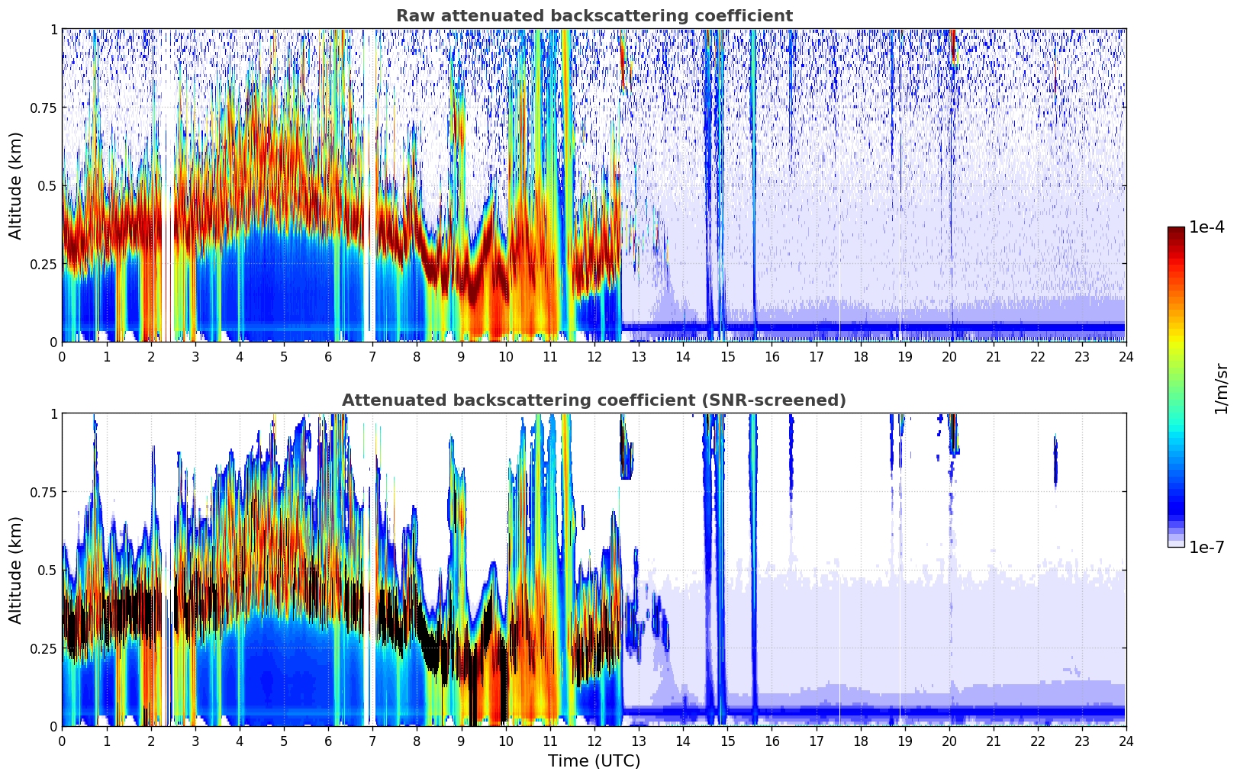This screenshot has width=1237, height=778.
Task: Click the bottom plot x-axis tick '9'
Action: pos(461,741)
